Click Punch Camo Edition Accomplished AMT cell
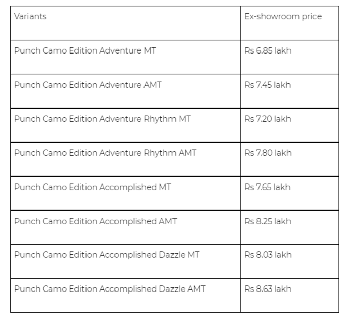Image resolution: width=346 pixels, height=318 pixels. (x=125, y=227)
